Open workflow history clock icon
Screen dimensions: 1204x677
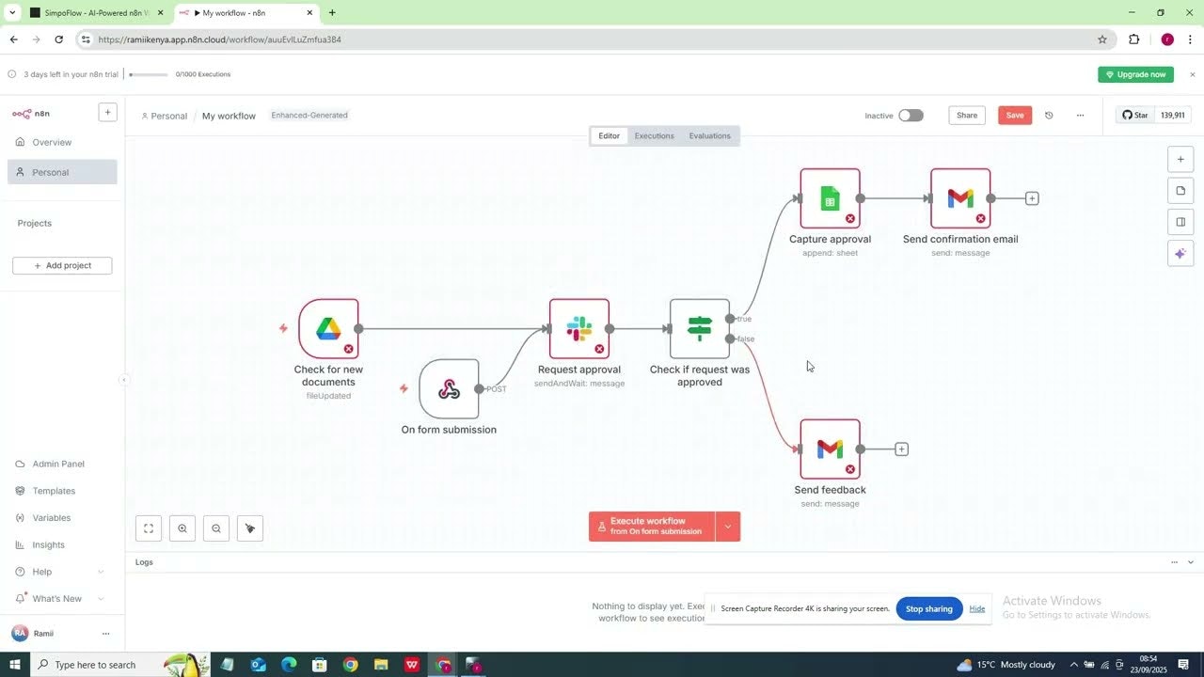pos(1049,116)
